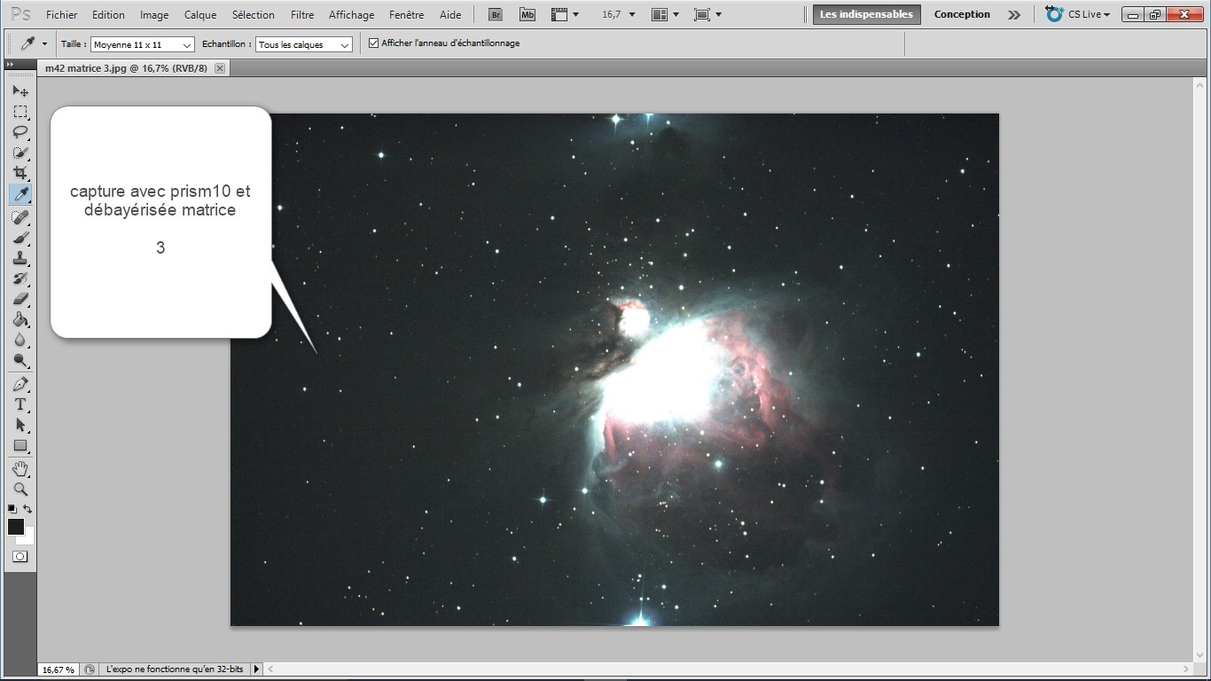Choose the Crop tool
This screenshot has width=1211, height=681.
click(x=20, y=173)
